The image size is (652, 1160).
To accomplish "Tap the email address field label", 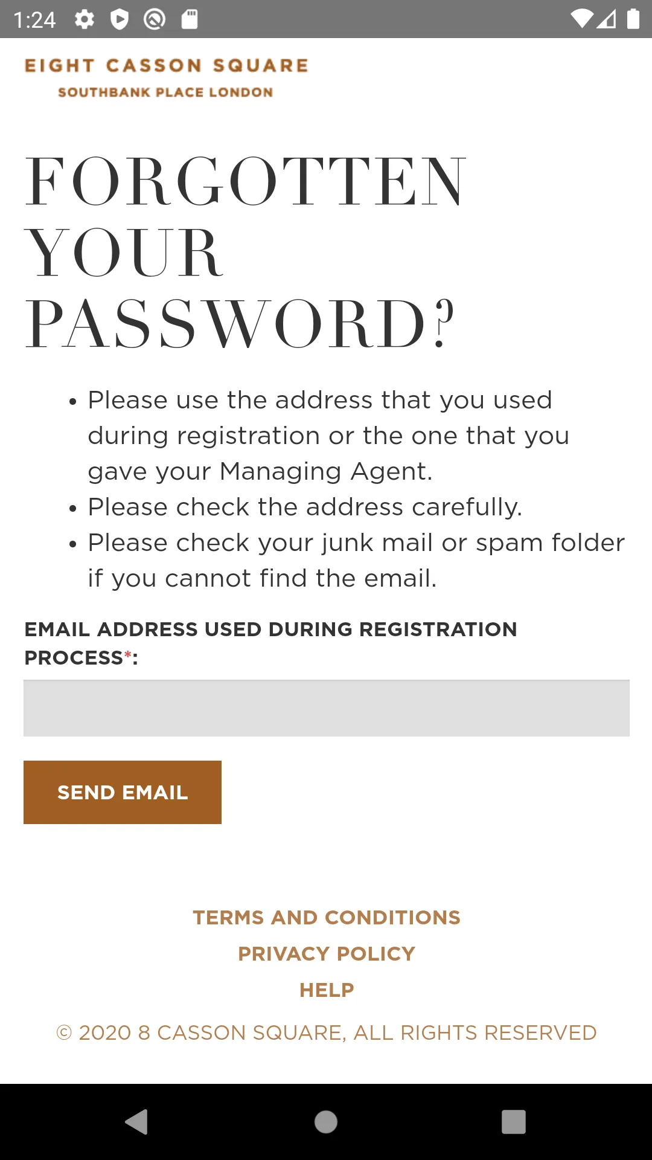I will pyautogui.click(x=270, y=643).
